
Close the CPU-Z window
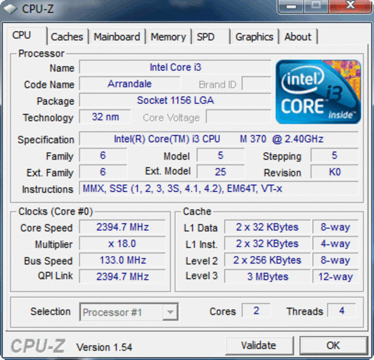coord(350,6)
